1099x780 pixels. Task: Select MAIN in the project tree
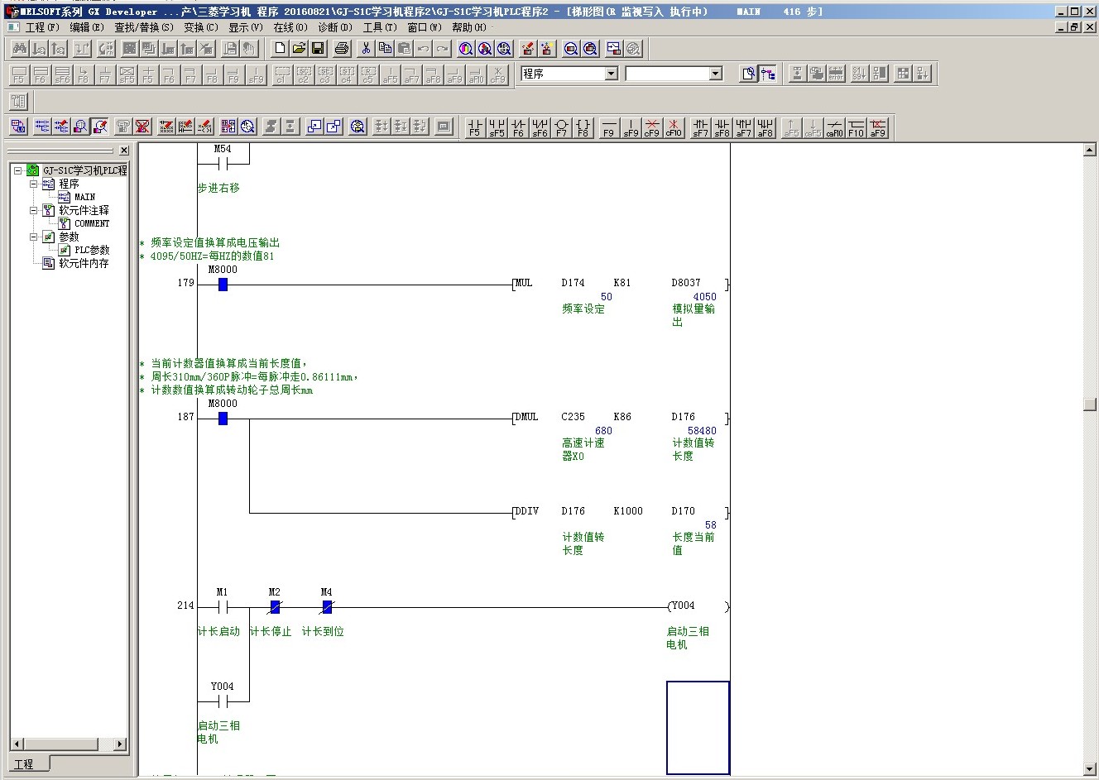click(84, 197)
